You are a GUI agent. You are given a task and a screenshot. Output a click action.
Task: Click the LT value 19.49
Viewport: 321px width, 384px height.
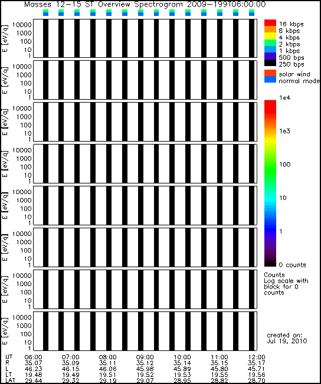pos(71,375)
